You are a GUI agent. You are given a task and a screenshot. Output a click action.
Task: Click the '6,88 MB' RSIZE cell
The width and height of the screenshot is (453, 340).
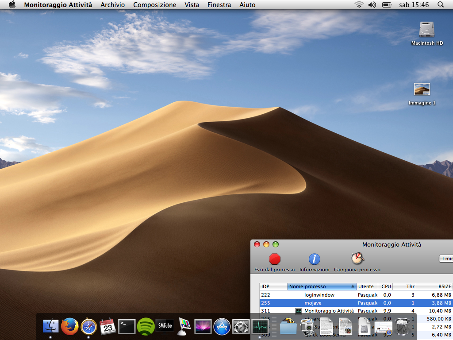(441, 295)
